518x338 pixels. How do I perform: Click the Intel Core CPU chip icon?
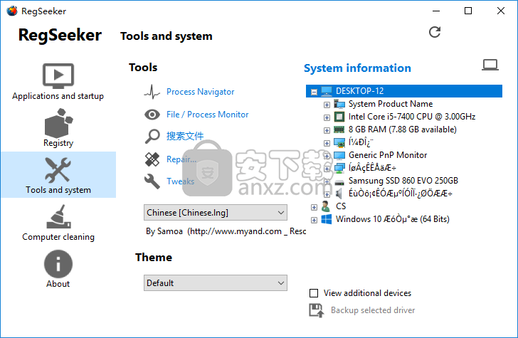(x=339, y=117)
